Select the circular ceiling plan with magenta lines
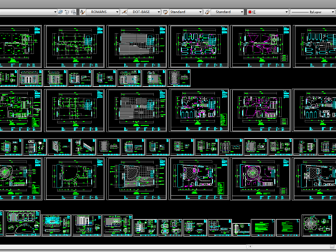This screenshot has width=336, height=252. (260, 178)
